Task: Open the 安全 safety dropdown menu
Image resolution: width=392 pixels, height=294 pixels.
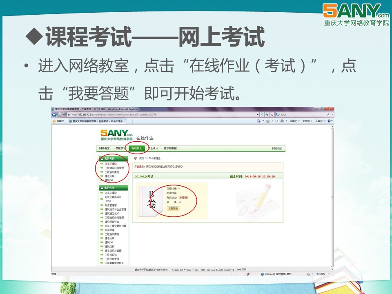Action: click(x=307, y=121)
